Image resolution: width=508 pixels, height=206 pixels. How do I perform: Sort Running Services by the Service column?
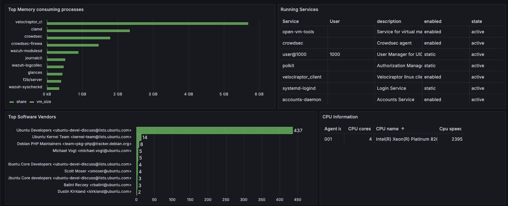[x=291, y=21]
